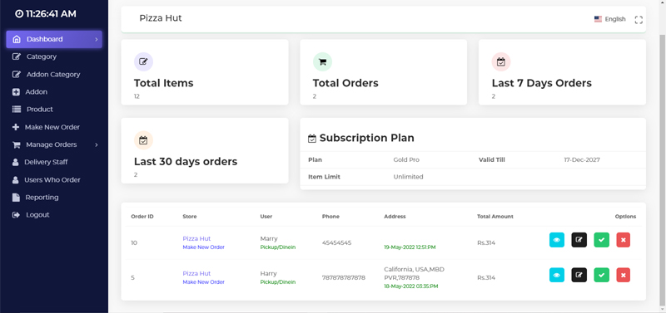
Task: Click the Gold Pro plan value
Action: click(x=406, y=160)
